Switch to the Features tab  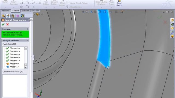pyautogui.click(x=6, y=11)
